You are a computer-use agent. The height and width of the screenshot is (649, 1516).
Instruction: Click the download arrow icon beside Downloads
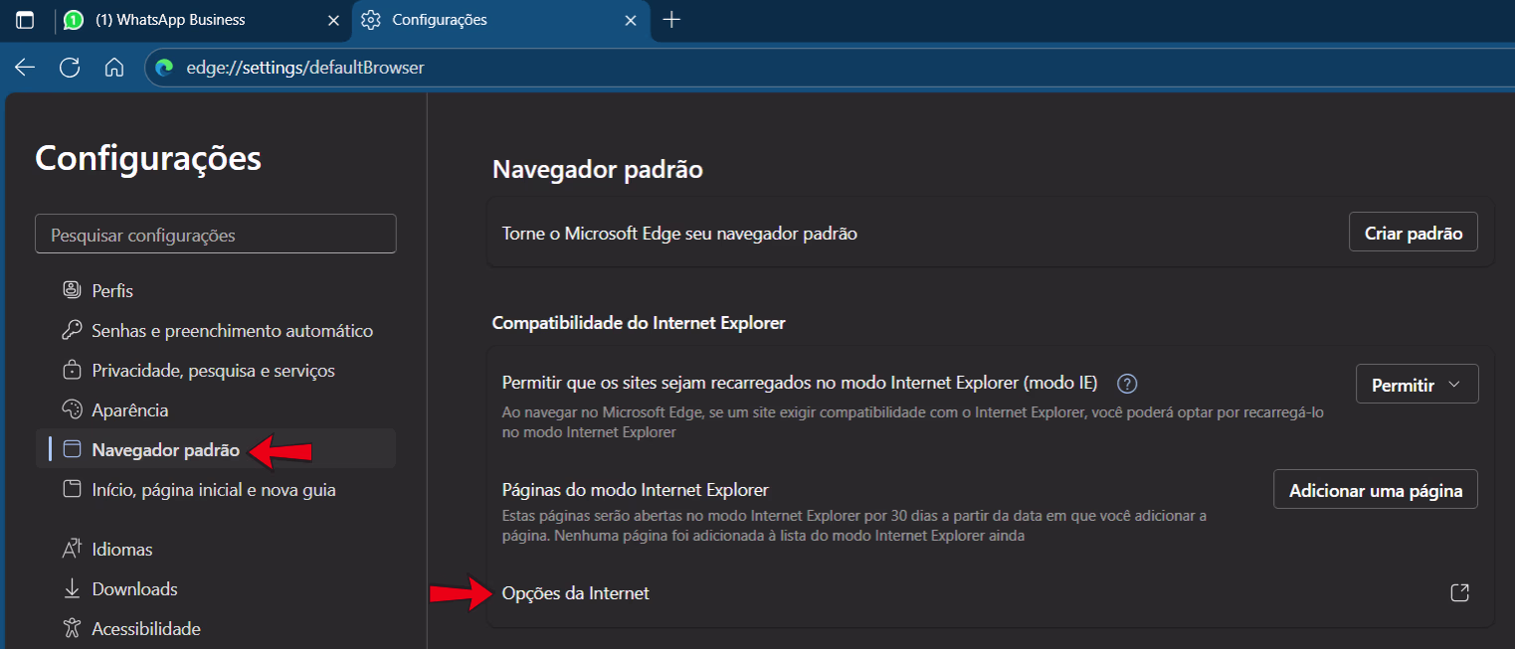[72, 589]
